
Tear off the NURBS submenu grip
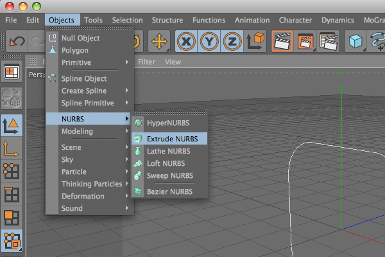click(x=169, y=113)
